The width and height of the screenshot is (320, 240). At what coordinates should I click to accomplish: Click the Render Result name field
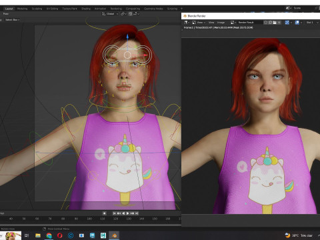click(x=250, y=23)
